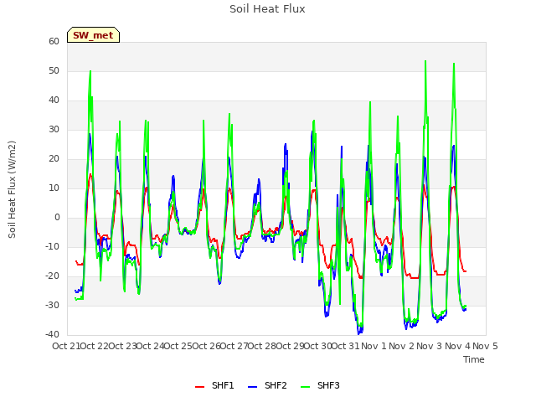Click the 60 y-axis tick label
Viewport: 536px width, 402px height.
tap(54, 41)
